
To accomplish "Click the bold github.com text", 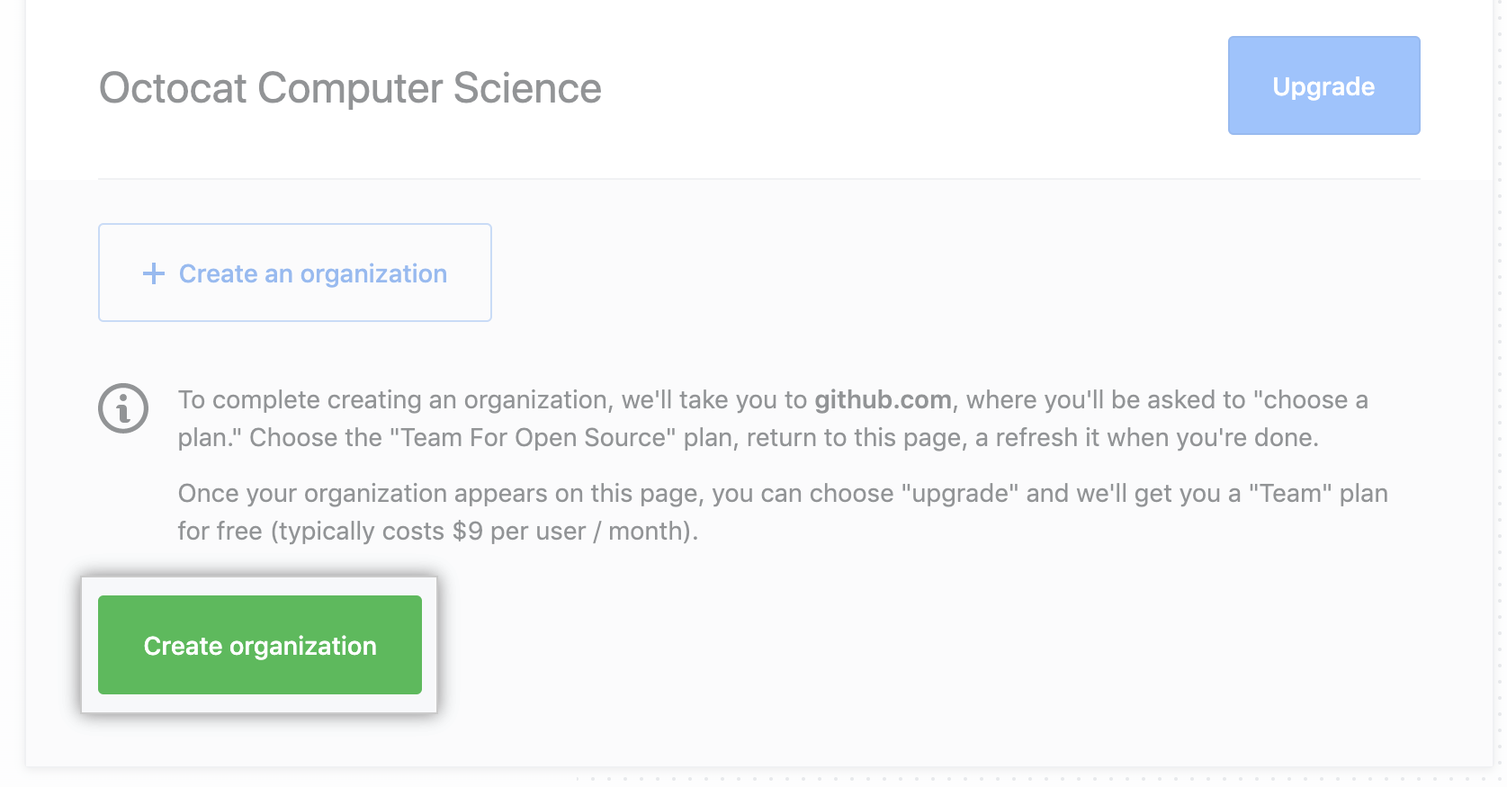I will 882,400.
